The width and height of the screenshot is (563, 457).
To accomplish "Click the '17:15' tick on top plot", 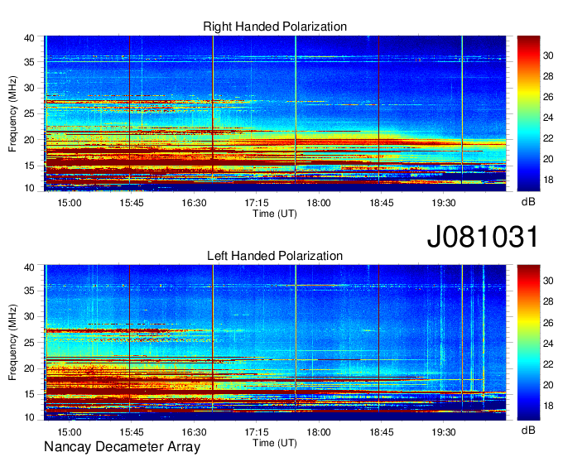I will (257, 203).
